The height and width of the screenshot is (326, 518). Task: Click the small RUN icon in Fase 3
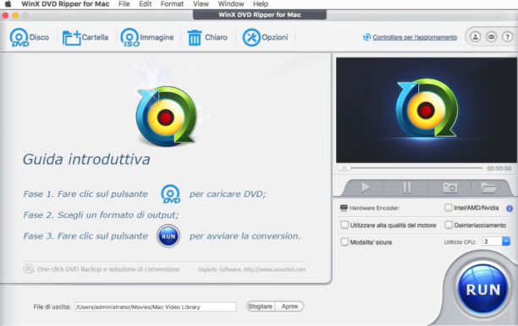click(x=168, y=236)
